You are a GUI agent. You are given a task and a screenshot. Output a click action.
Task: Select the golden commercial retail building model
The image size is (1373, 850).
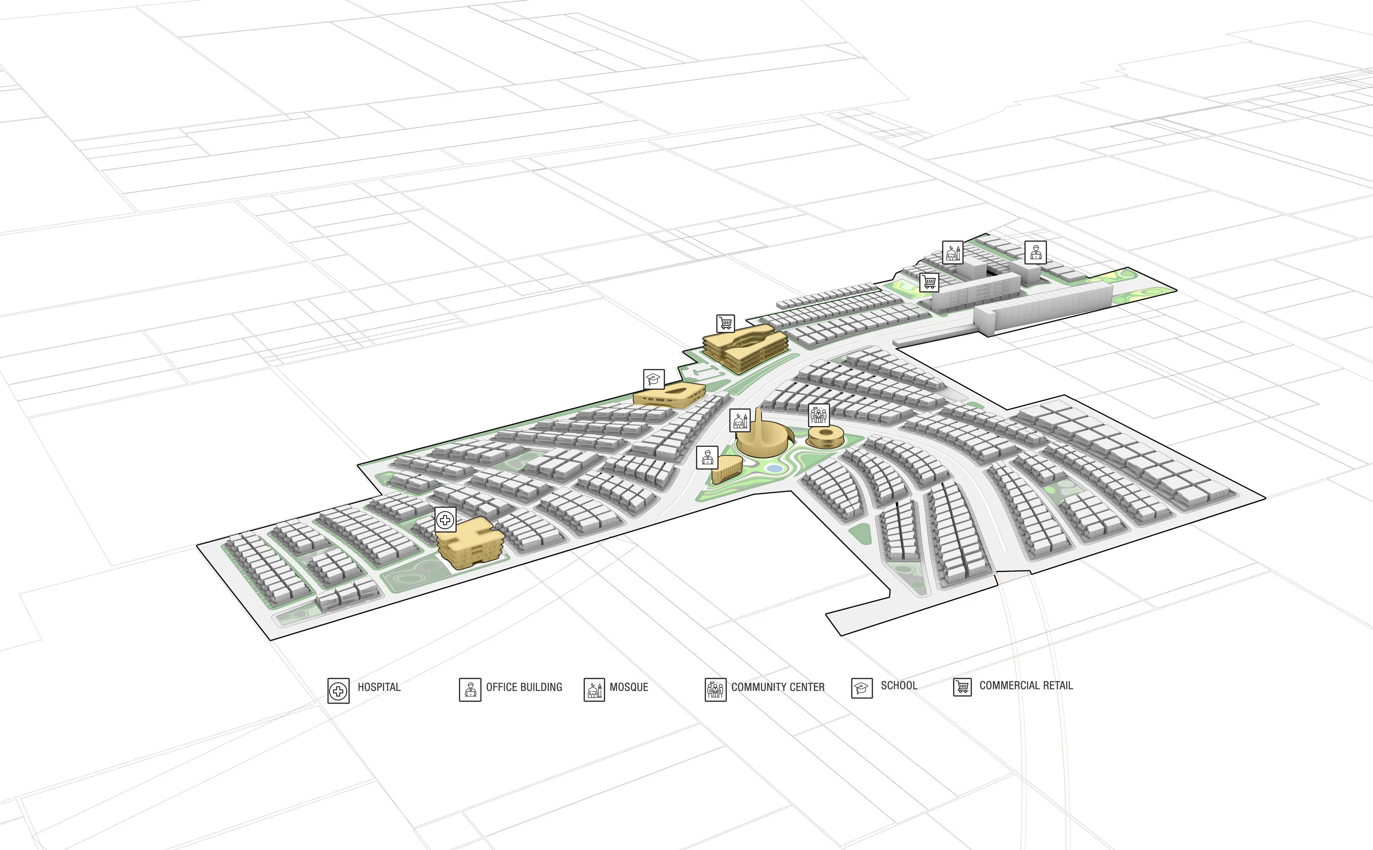745,348
